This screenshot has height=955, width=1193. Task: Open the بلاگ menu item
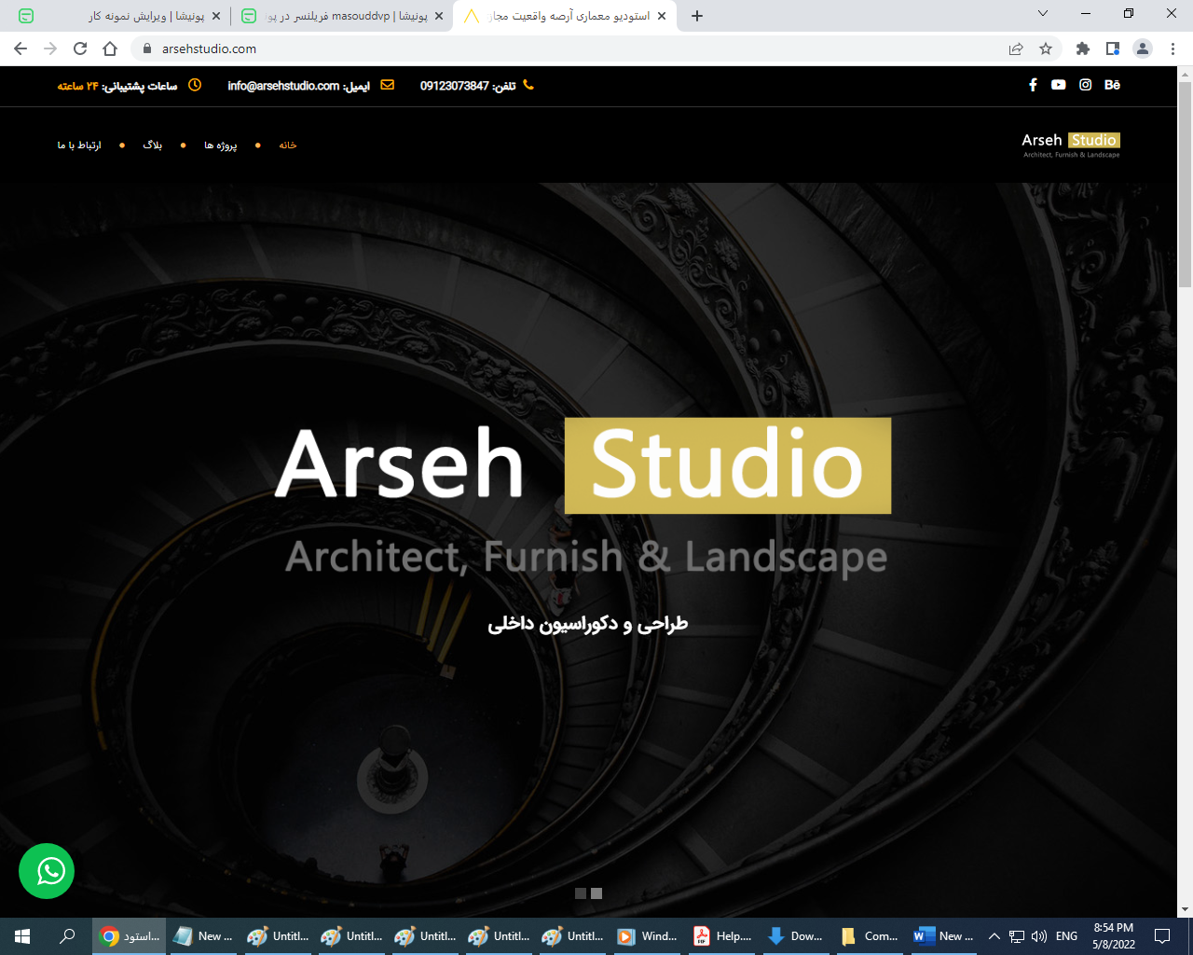tap(153, 145)
